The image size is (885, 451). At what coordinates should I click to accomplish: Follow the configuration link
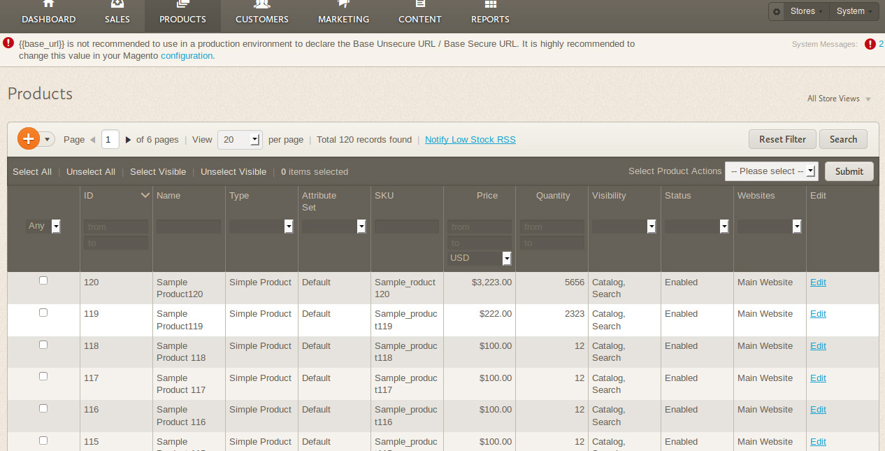click(187, 55)
